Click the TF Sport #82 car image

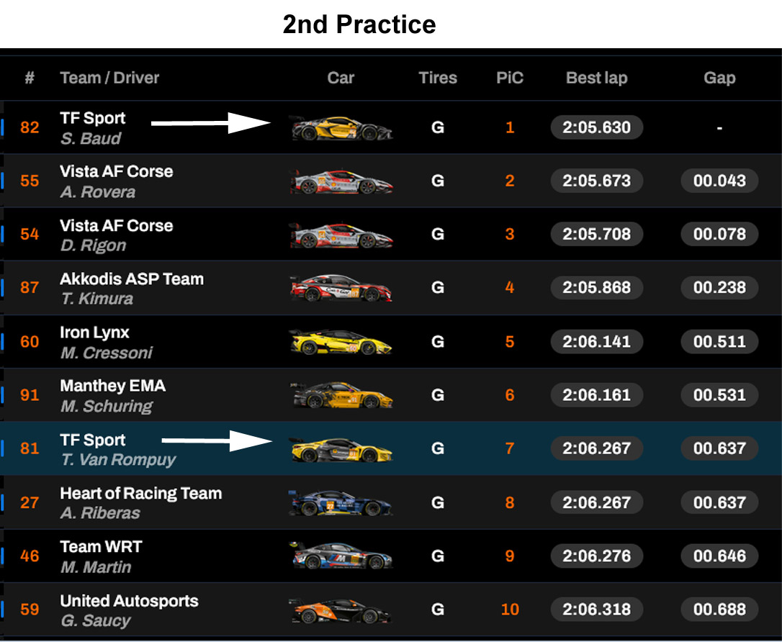tap(341, 128)
